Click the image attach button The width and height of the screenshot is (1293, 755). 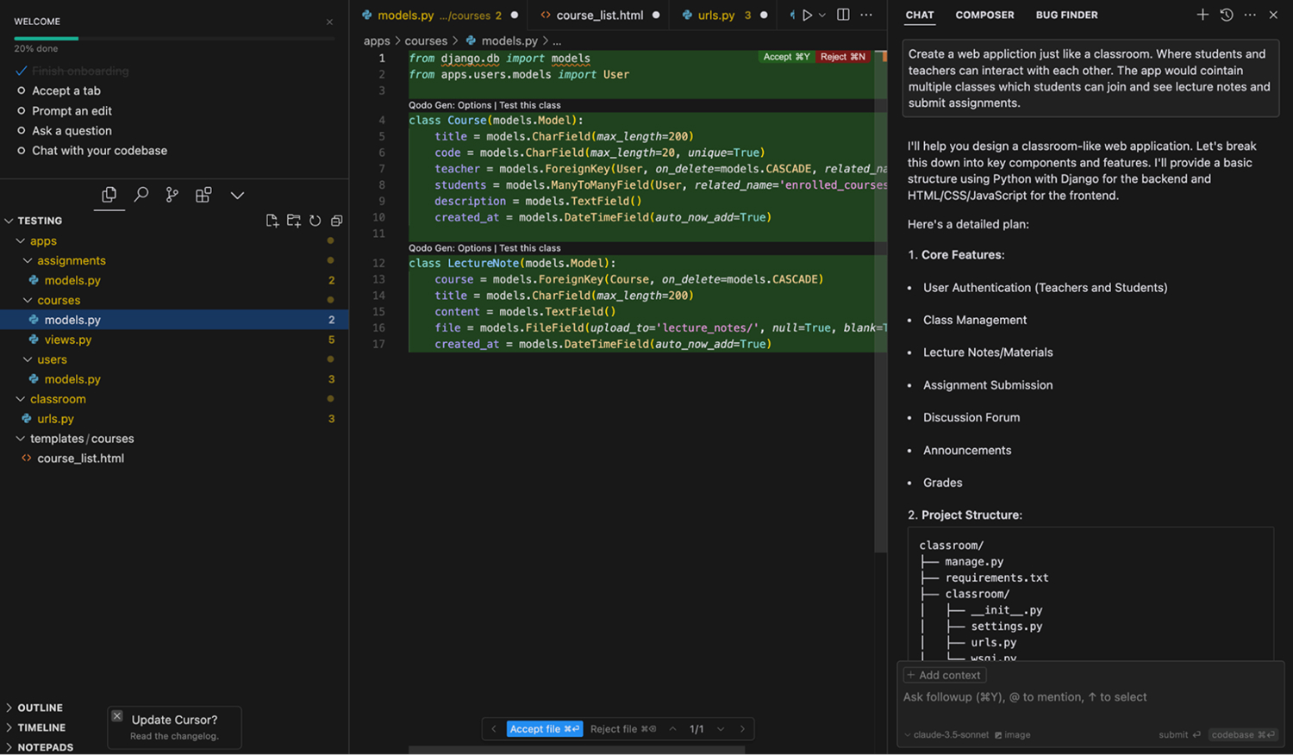pyautogui.click(x=1013, y=735)
